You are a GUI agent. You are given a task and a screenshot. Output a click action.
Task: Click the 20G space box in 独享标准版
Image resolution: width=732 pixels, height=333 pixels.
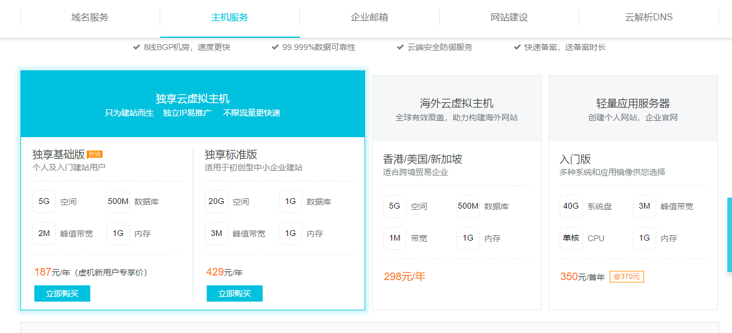click(216, 202)
